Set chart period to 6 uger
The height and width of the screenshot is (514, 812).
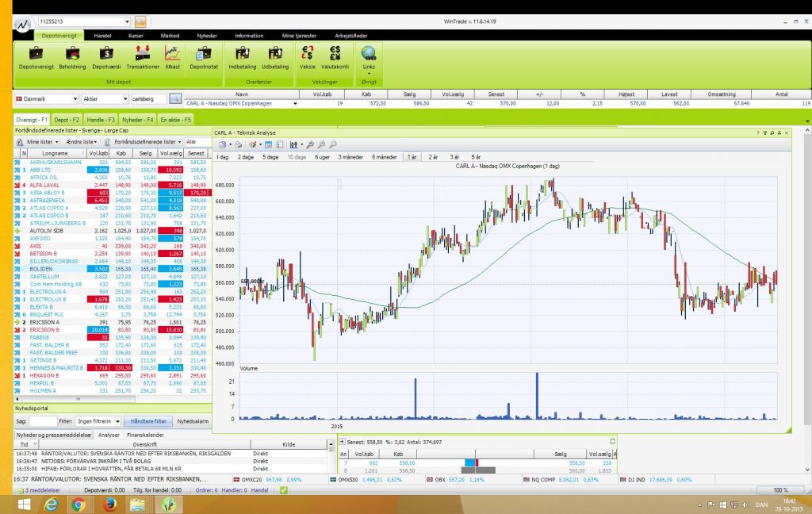point(322,157)
